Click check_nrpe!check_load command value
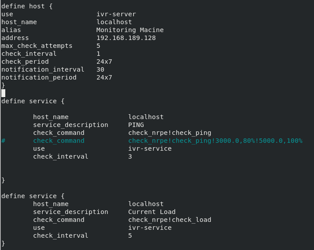Viewport: 314px width, 250px height. (170, 220)
